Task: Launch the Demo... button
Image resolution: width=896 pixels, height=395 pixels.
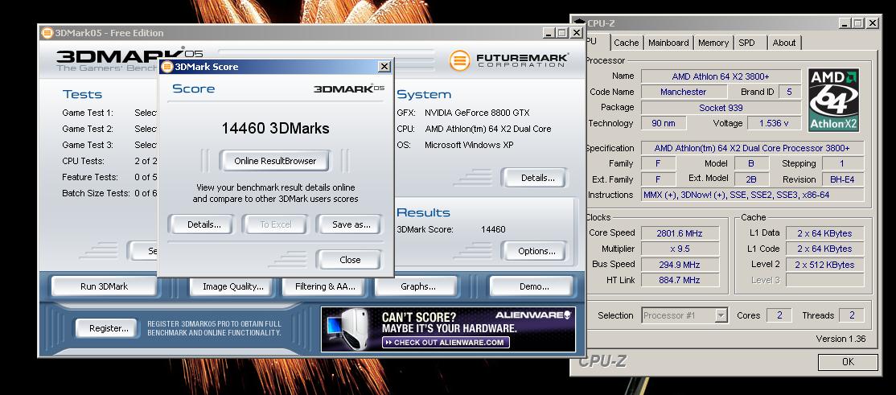Action: click(530, 286)
